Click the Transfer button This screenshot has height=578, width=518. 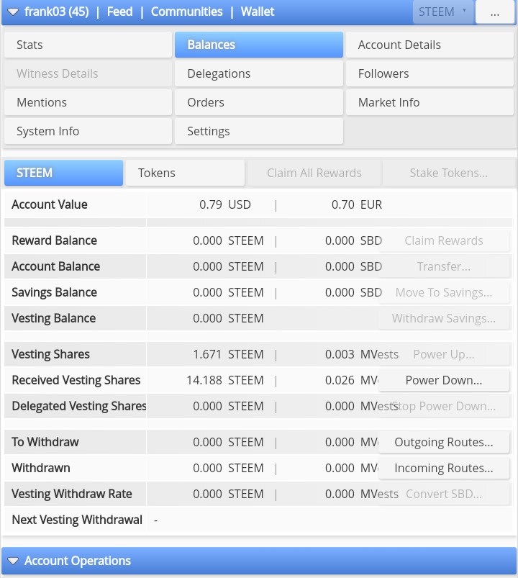pyautogui.click(x=444, y=266)
